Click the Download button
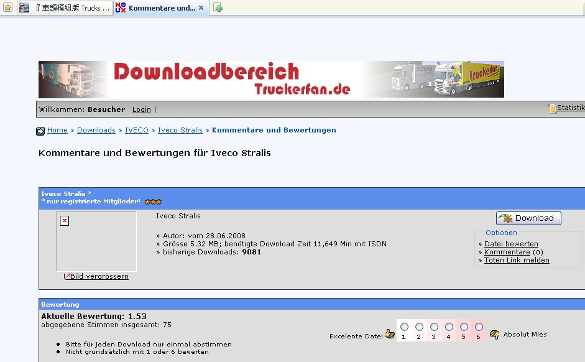Image resolution: width=585 pixels, height=362 pixels. click(x=528, y=218)
